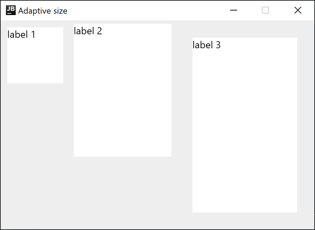Close the Adaptive size window
The image size is (315, 230).
[298, 10]
